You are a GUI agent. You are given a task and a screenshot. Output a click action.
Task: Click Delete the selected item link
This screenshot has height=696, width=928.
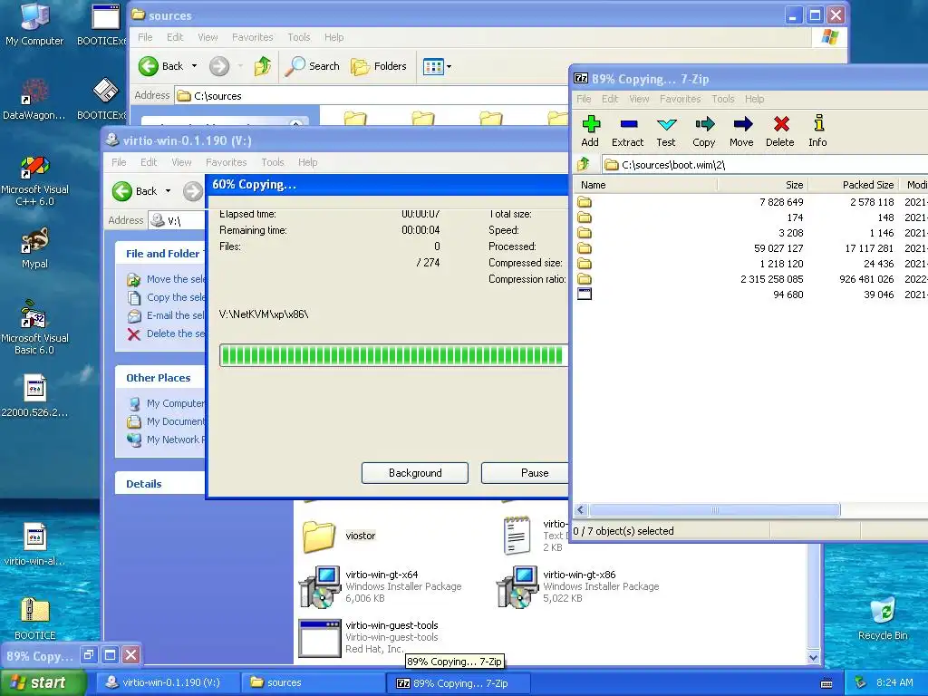167,333
